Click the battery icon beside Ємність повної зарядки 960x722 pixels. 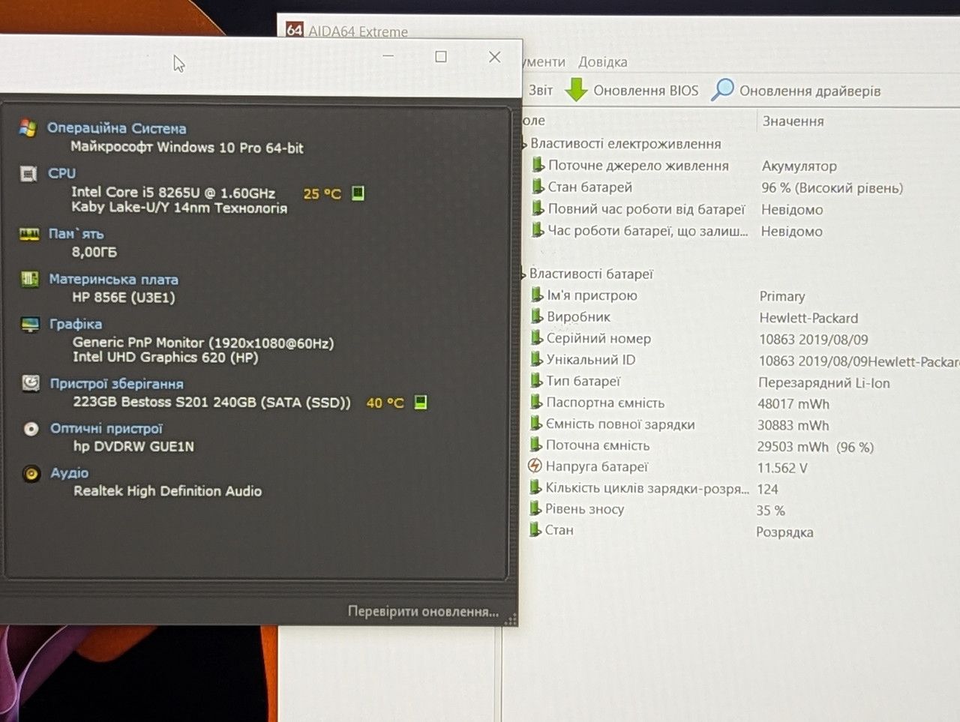[x=536, y=424]
